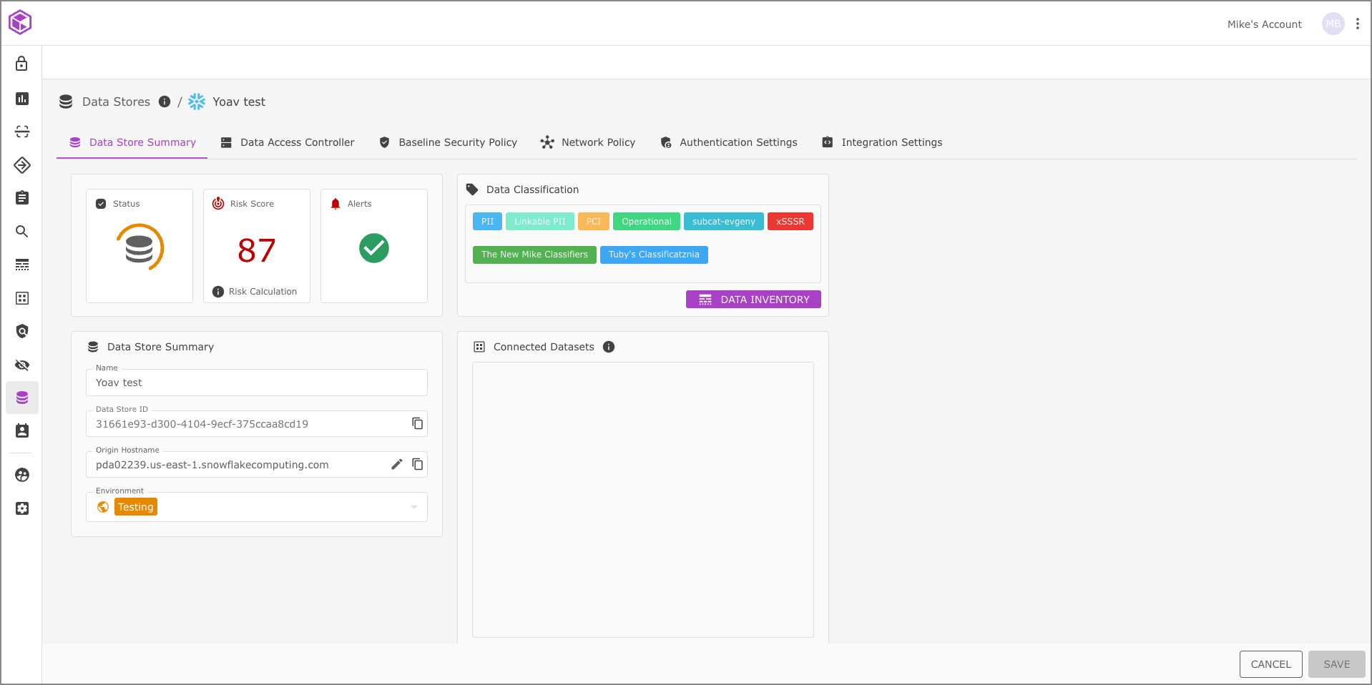
Task: Expand the Environment dropdown
Action: tap(413, 507)
